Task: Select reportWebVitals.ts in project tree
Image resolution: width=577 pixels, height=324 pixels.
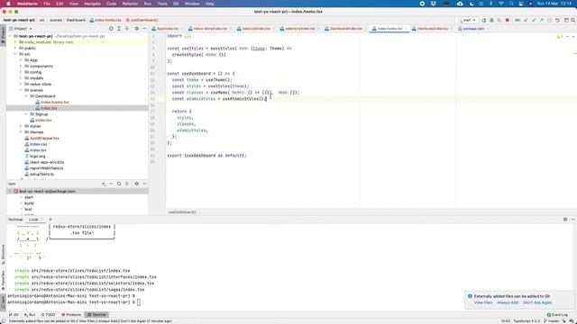Action: (x=46, y=168)
